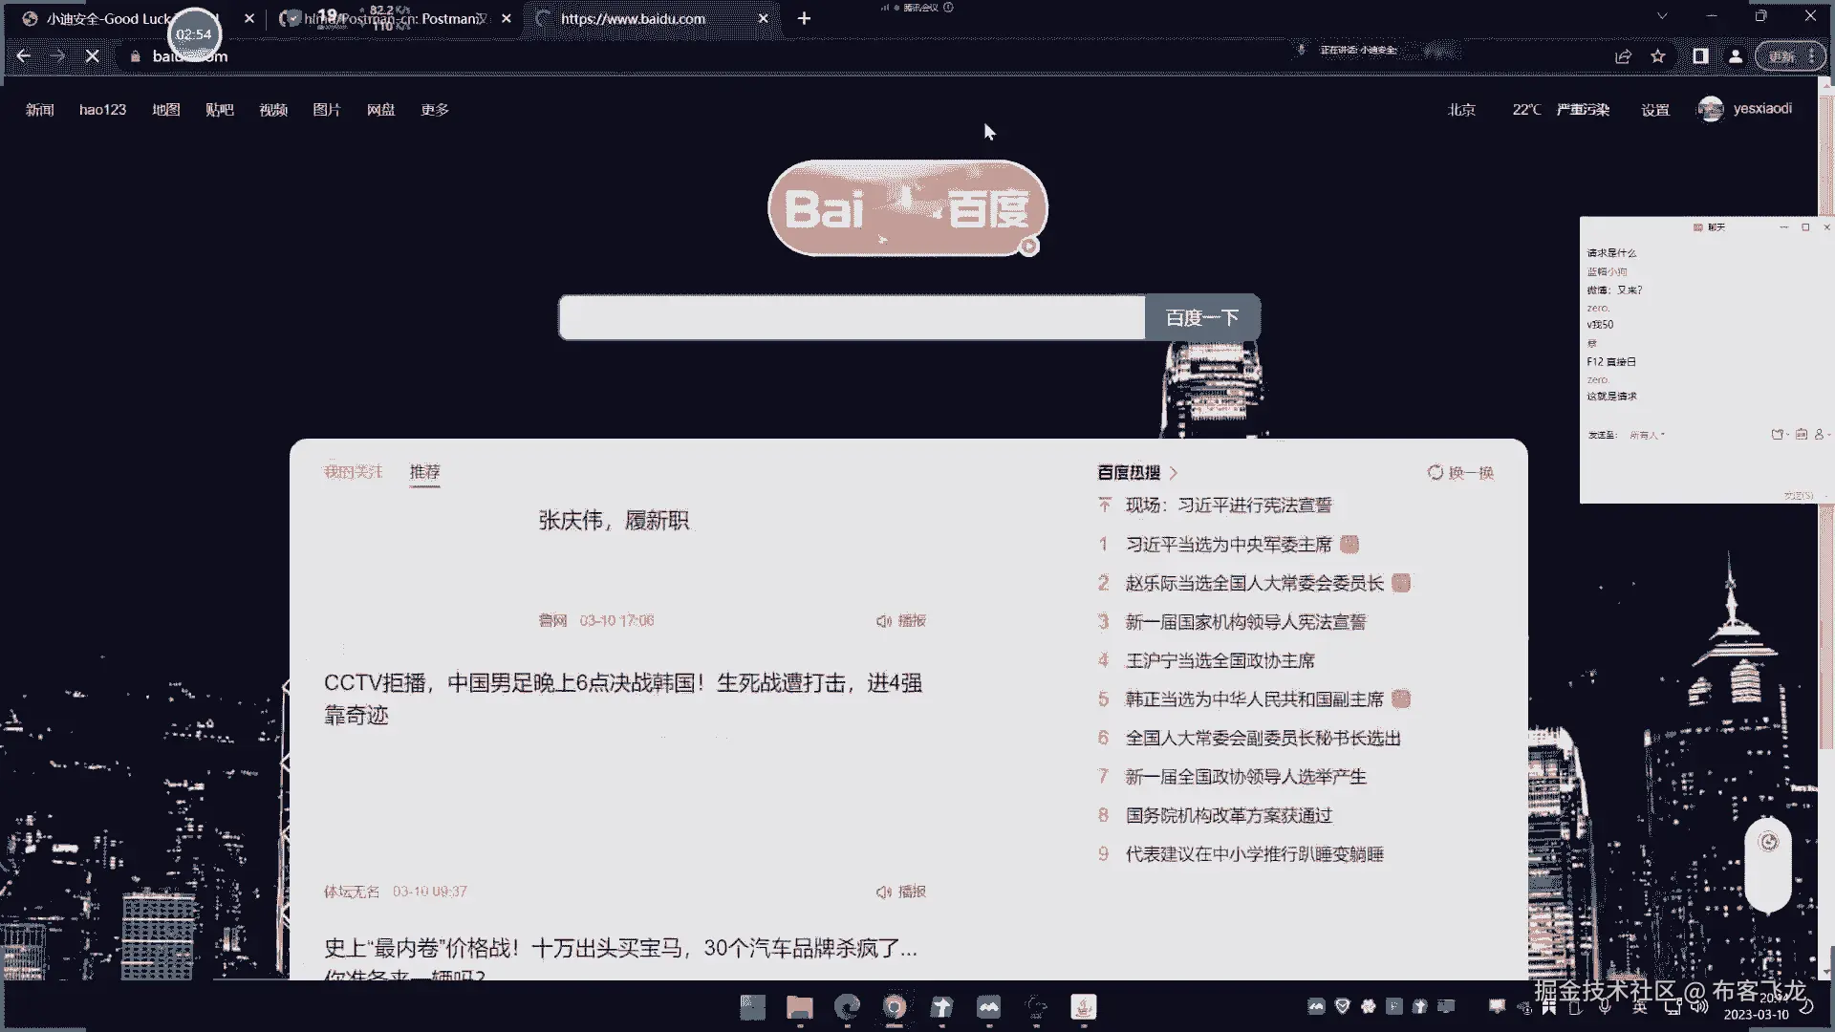This screenshot has height=1032, width=1835.
Task: Switch to the 推荐 feed tab
Action: 424,472
